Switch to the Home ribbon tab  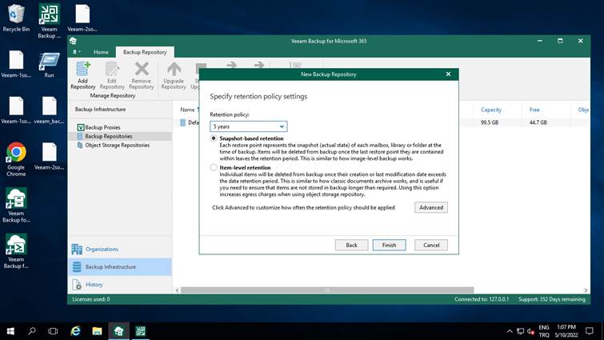[x=101, y=52]
